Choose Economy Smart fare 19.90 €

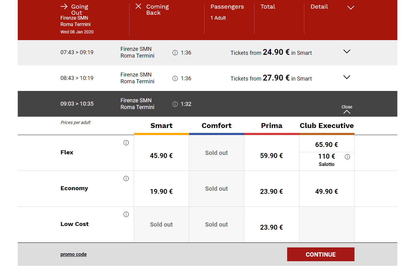(x=161, y=189)
